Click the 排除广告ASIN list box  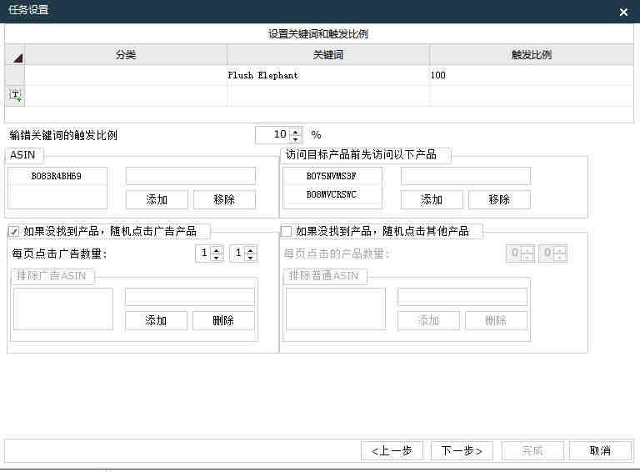63,309
